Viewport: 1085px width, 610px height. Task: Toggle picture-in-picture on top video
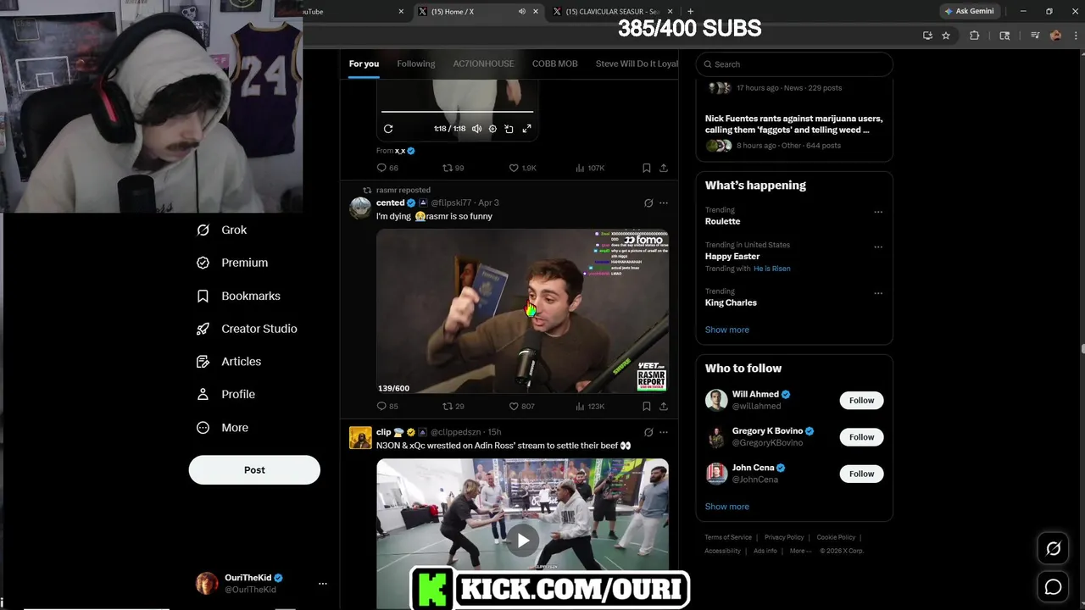(x=509, y=129)
